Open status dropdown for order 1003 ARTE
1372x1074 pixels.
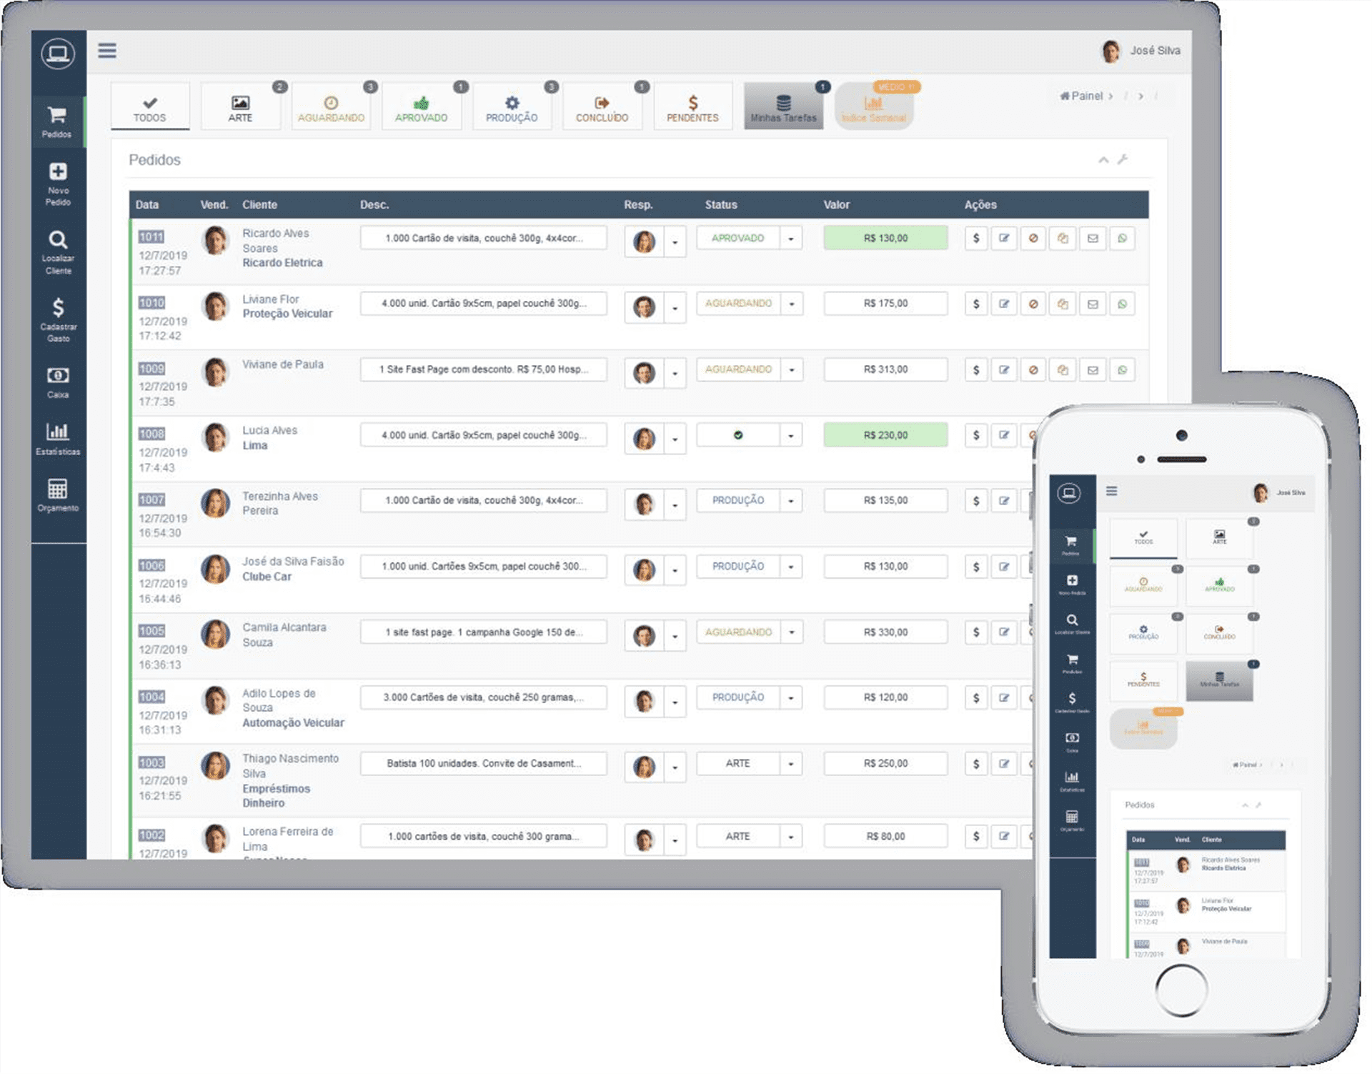(x=791, y=764)
